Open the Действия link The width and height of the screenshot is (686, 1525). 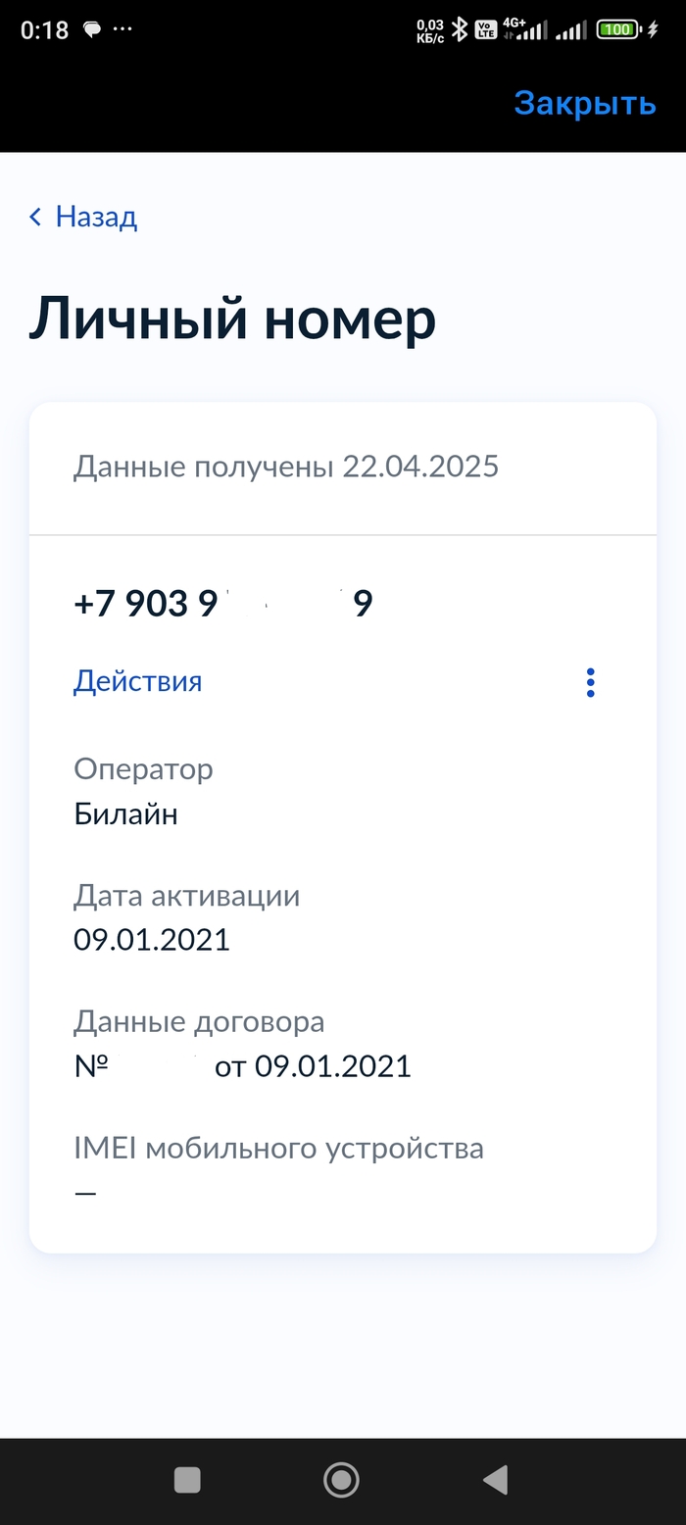tap(137, 681)
